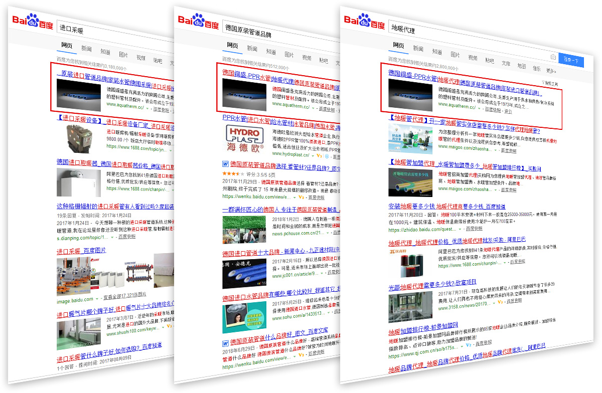
Task: Expand the 更多» tab menu on right page
Action: pos(551,71)
